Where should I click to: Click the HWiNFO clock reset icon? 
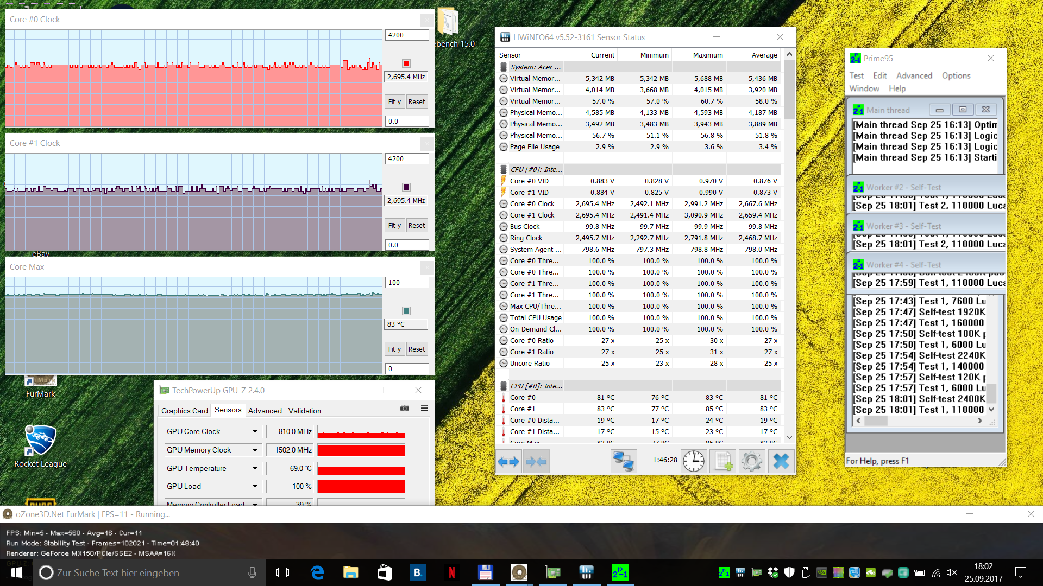(693, 462)
